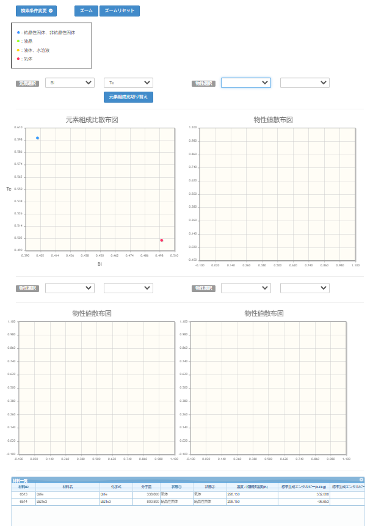
Task: Open the Te element dropdown
Action: click(128, 83)
